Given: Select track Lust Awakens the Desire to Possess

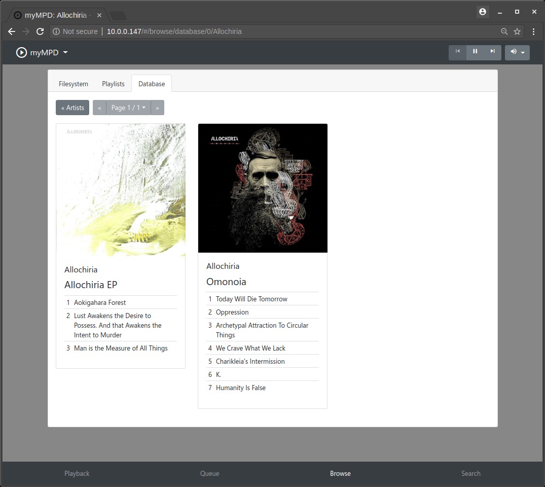Looking at the screenshot, I should pos(121,325).
